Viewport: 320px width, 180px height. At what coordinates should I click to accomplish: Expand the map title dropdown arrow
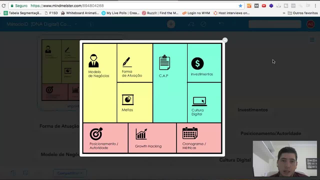[x=76, y=24]
